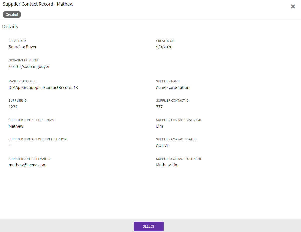Click the Created status badge
301x232 pixels.
(12, 14)
